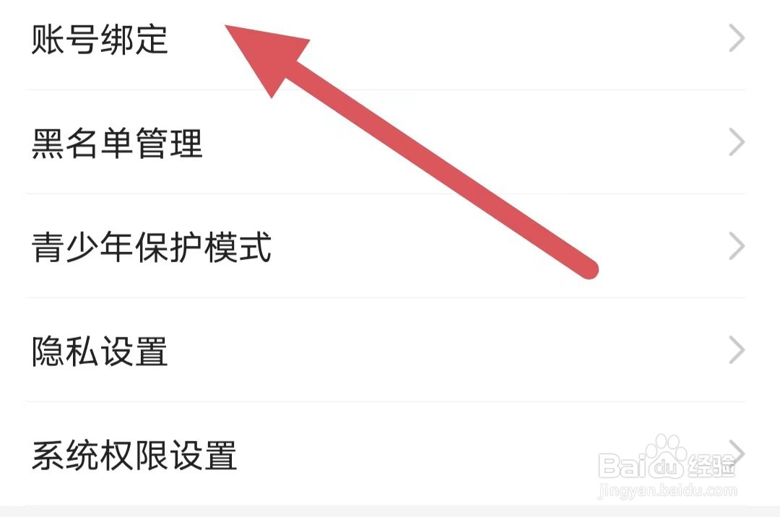Viewport: 780px width, 517px height.
Task: Click the Bai text of the Baidu watermark
Action: coord(622,466)
